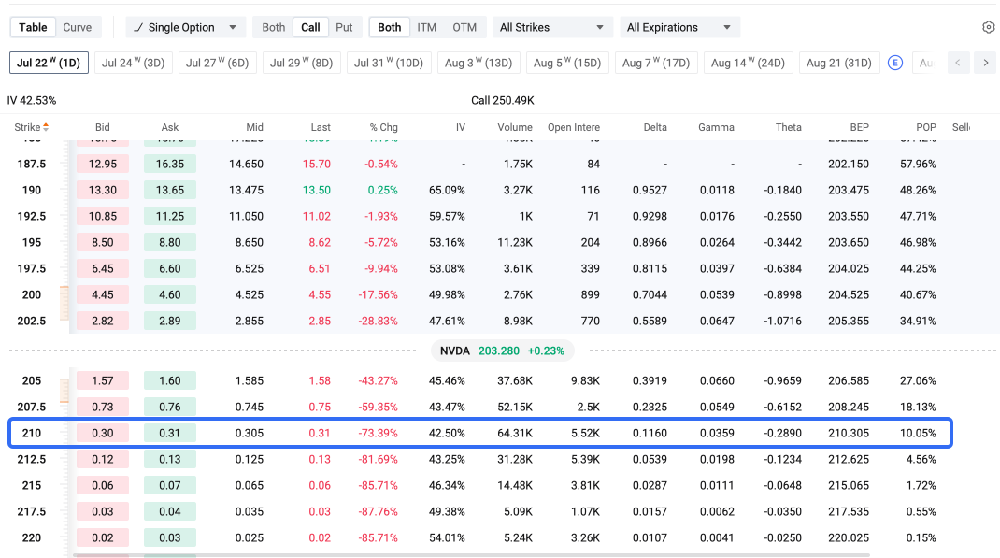
Task: Select the 202.5 strike row
Action: coord(480,321)
